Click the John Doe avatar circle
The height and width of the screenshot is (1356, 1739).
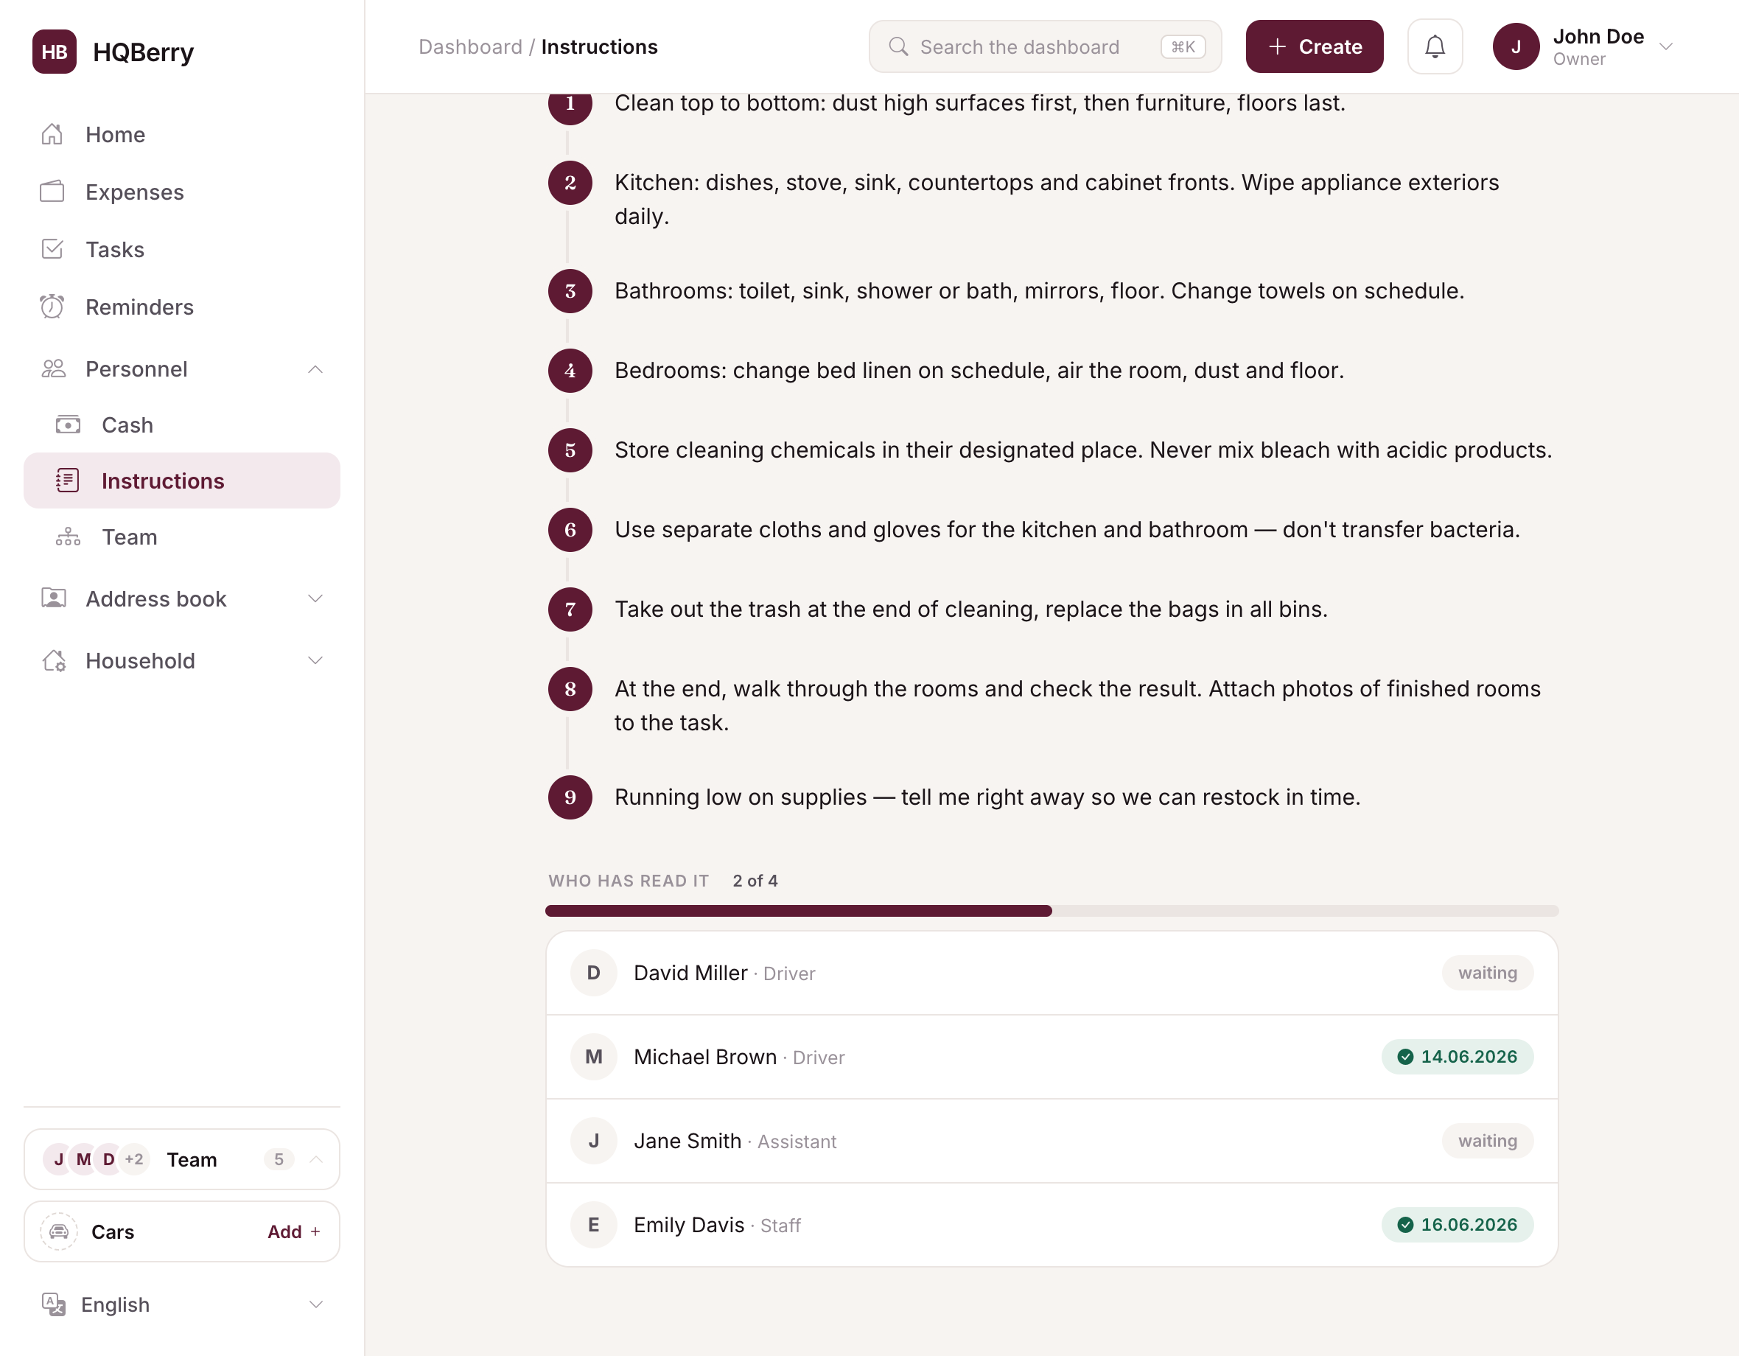(1516, 47)
